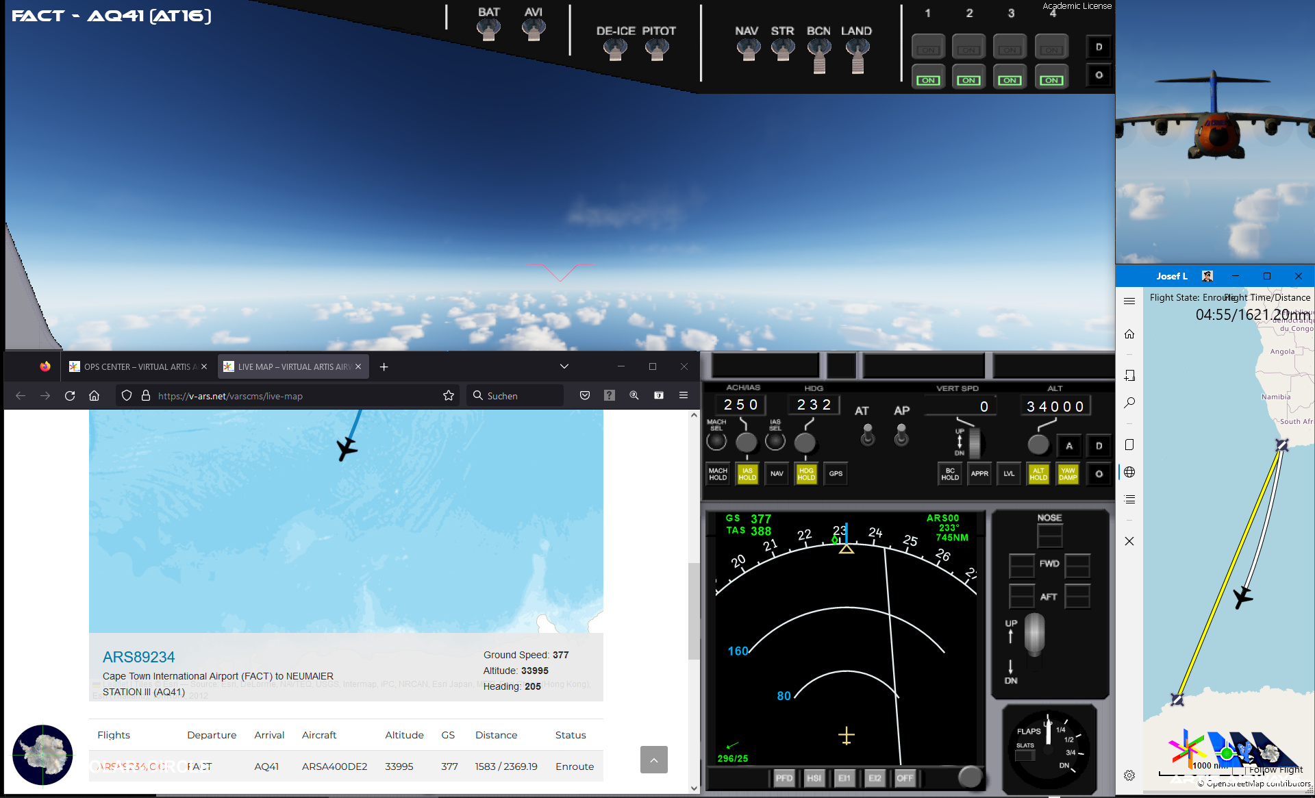Bookmark the live-map page with the star
Screen dimensions: 1315x798
click(x=449, y=395)
